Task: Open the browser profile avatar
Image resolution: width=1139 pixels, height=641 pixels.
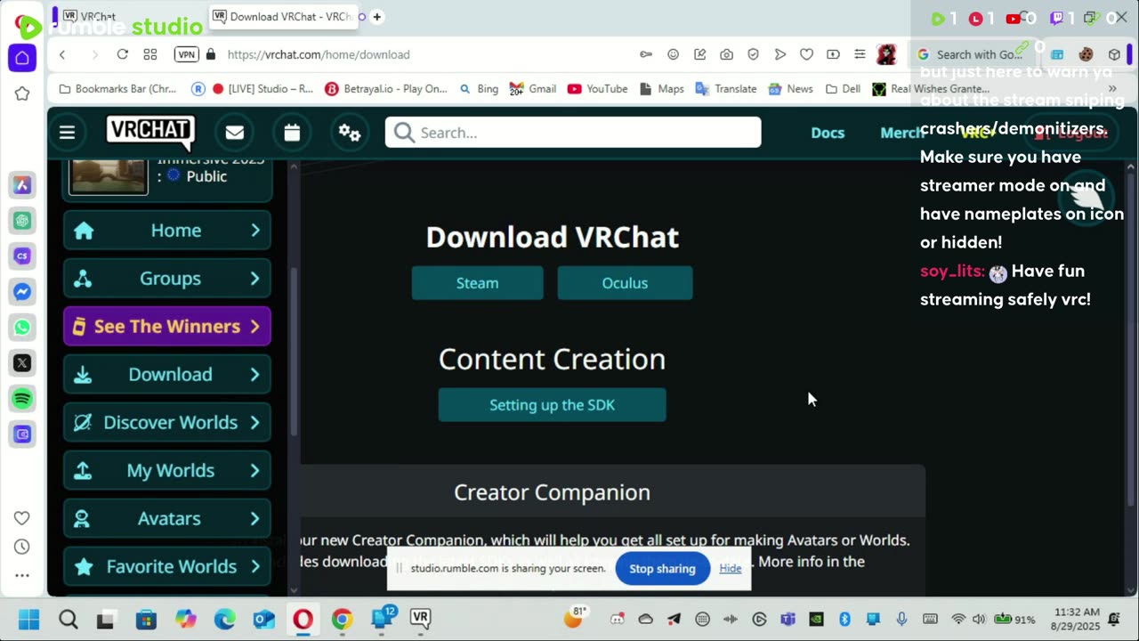Action: (886, 54)
